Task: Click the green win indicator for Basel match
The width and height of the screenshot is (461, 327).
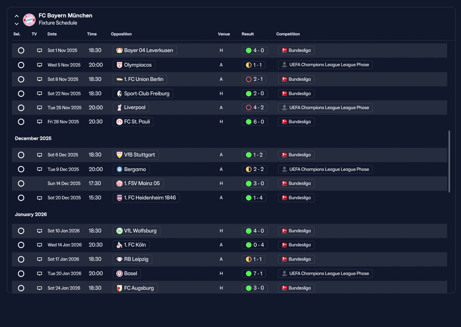Action: click(x=249, y=274)
